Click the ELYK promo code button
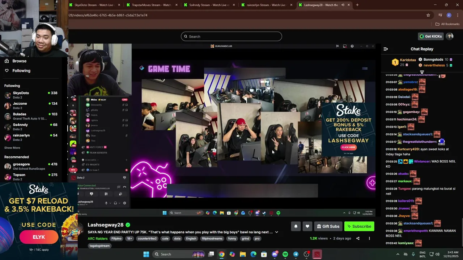Viewport: 463px width, 260px height. [39, 237]
